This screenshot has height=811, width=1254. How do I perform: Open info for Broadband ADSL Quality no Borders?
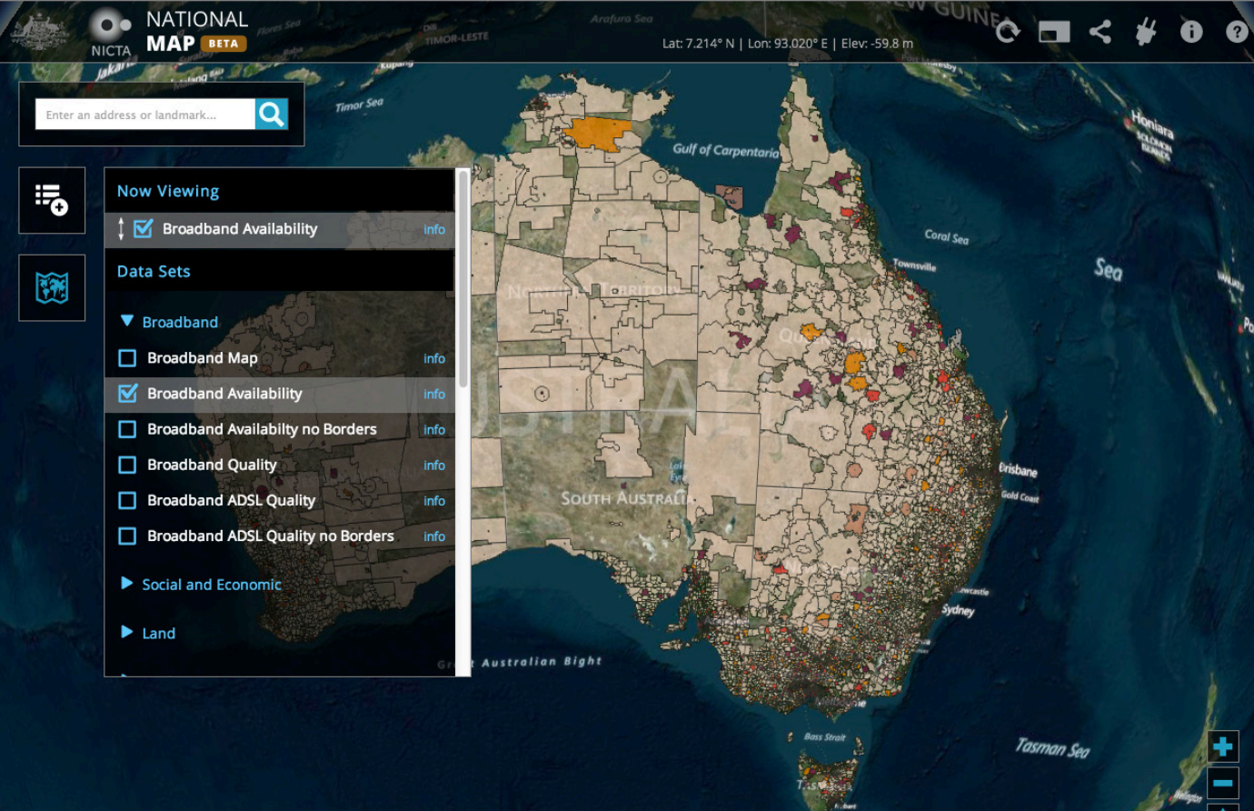[434, 536]
